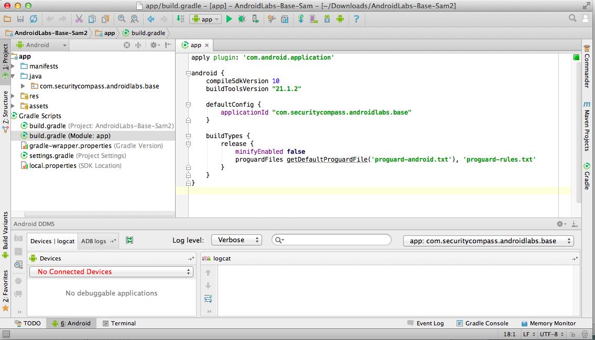Open Project Structure from the toolbar
Screen dimensions: 595x340
click(285, 19)
